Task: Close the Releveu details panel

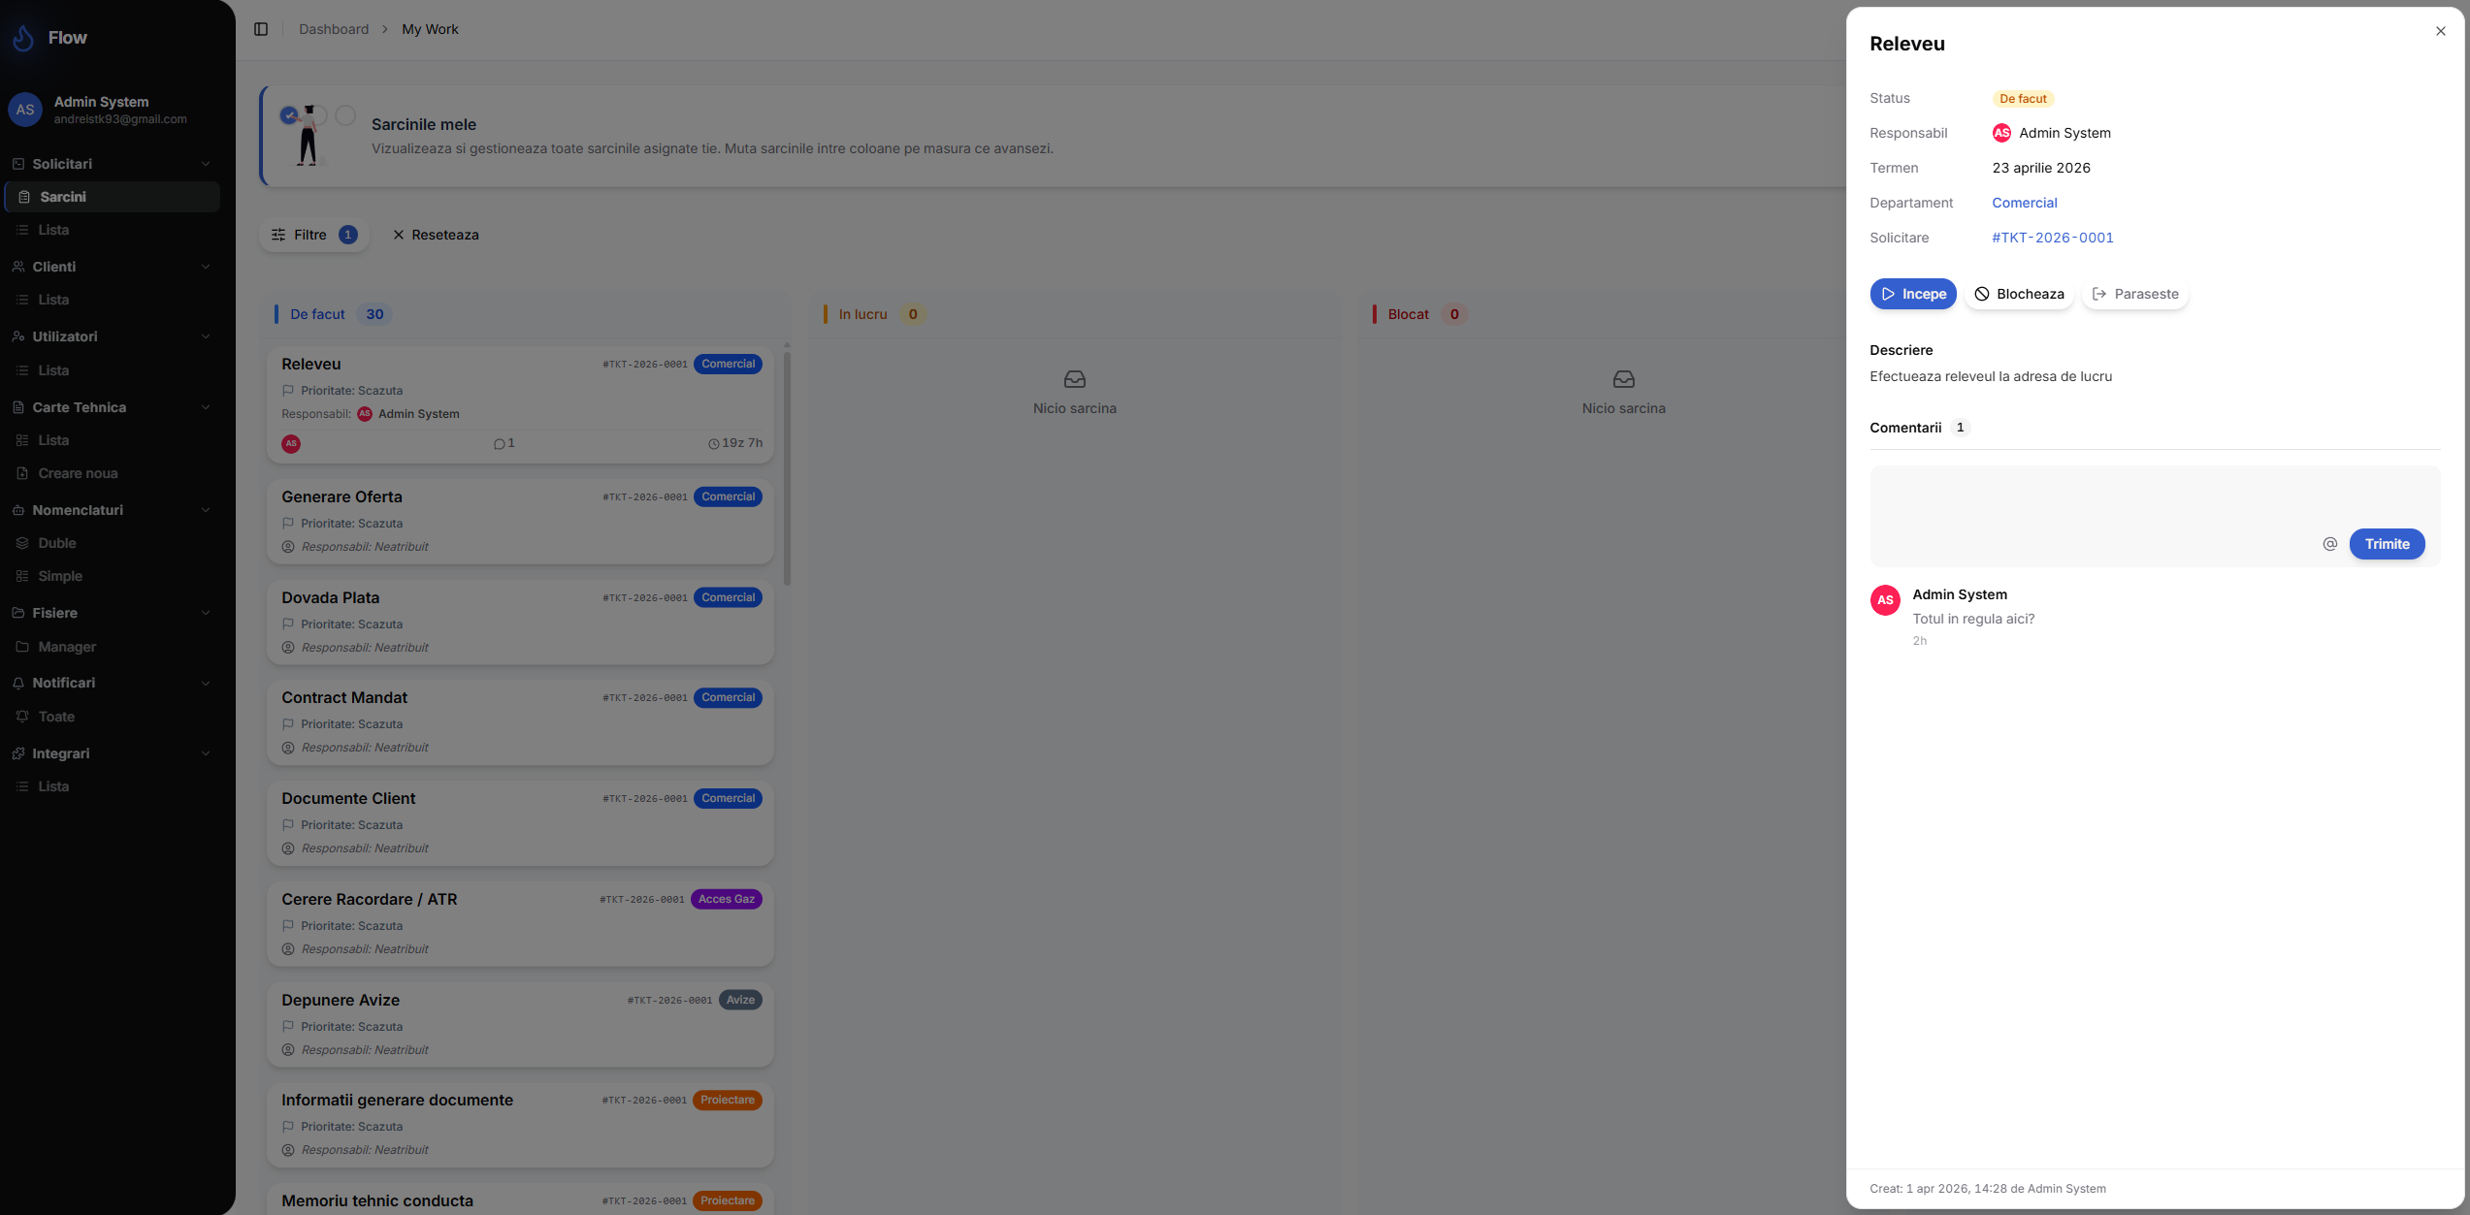Action: click(x=2440, y=31)
